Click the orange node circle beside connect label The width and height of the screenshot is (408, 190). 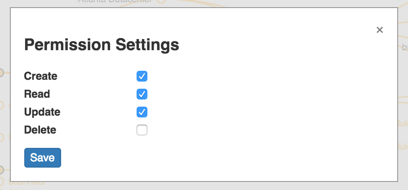click(x=2, y=182)
